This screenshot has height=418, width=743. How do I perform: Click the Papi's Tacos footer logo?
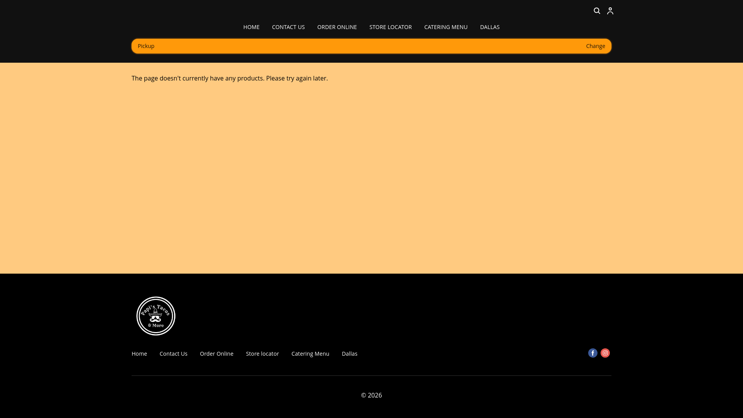tap(156, 316)
